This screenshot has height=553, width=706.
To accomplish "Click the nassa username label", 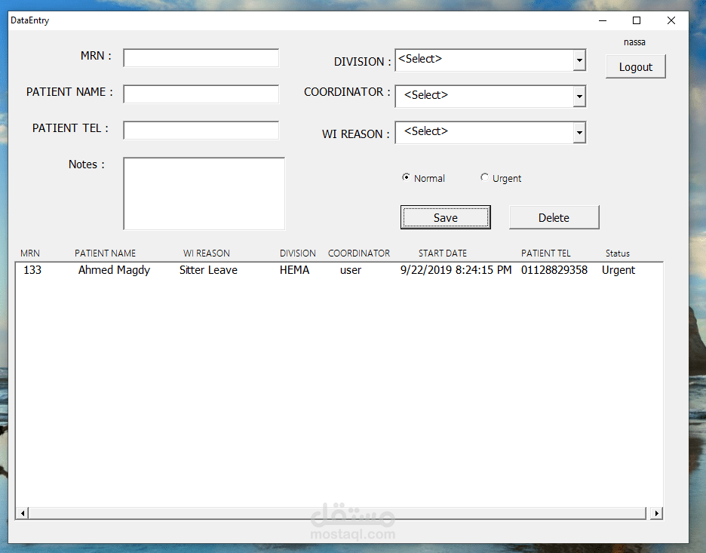I will pos(634,42).
